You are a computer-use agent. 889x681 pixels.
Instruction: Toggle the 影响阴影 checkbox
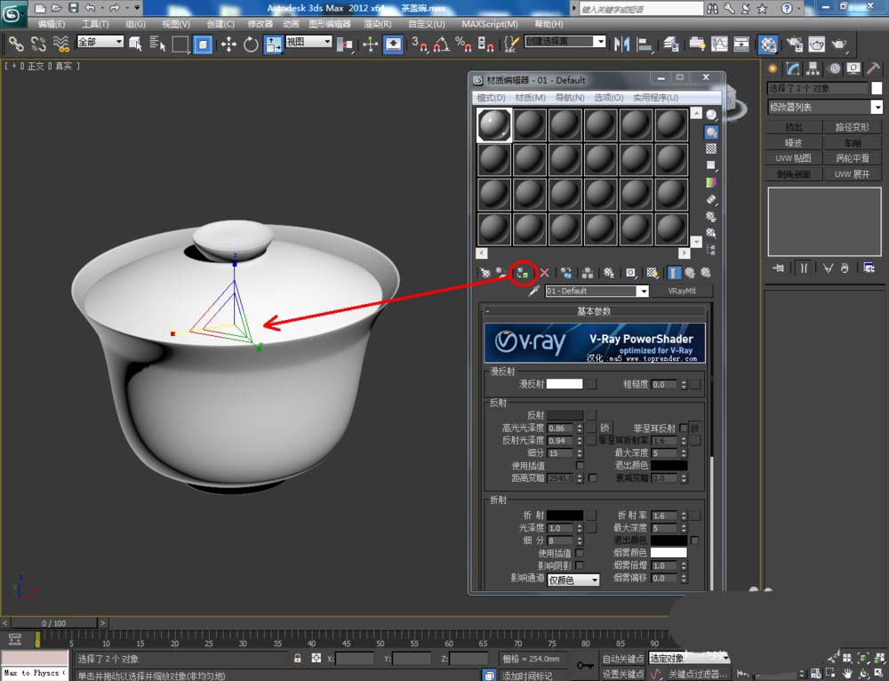[x=580, y=565]
